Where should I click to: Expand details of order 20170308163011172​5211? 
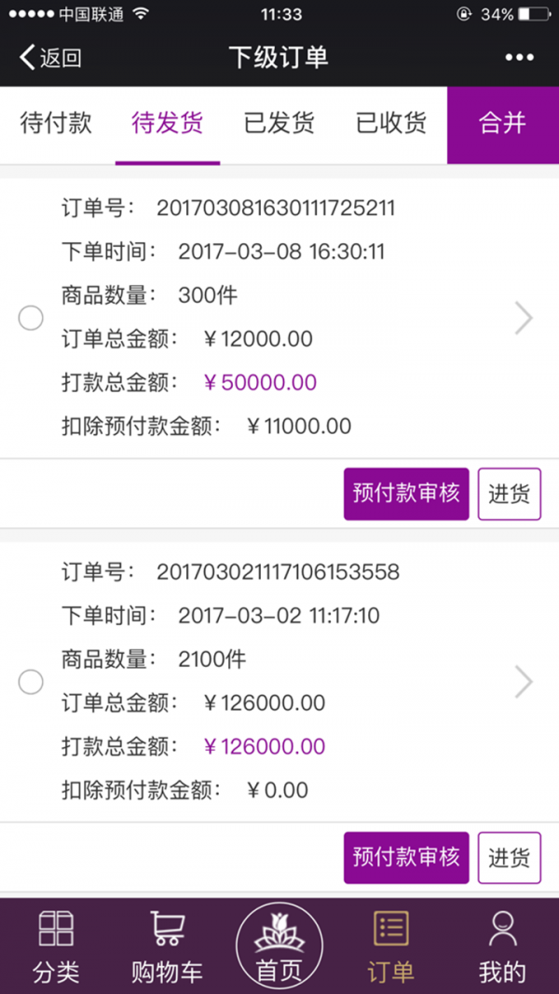tap(524, 319)
